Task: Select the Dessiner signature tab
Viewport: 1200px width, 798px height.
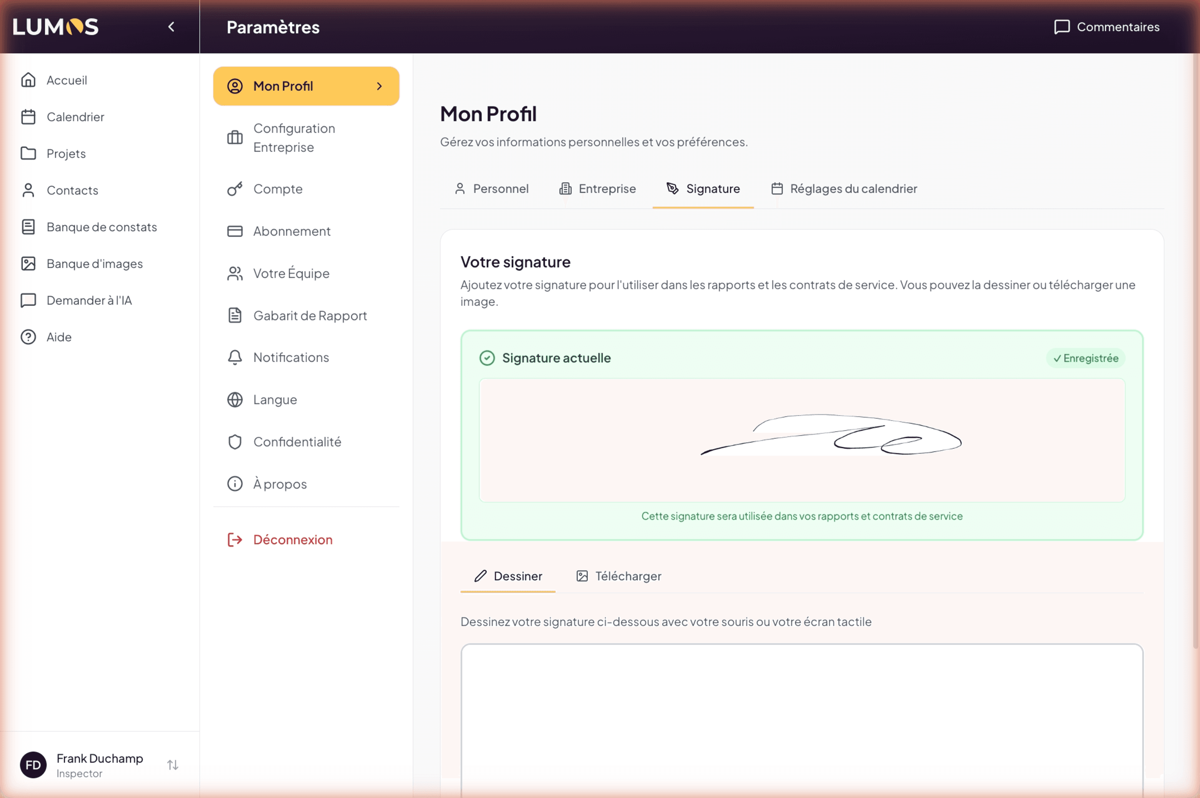Action: click(508, 576)
